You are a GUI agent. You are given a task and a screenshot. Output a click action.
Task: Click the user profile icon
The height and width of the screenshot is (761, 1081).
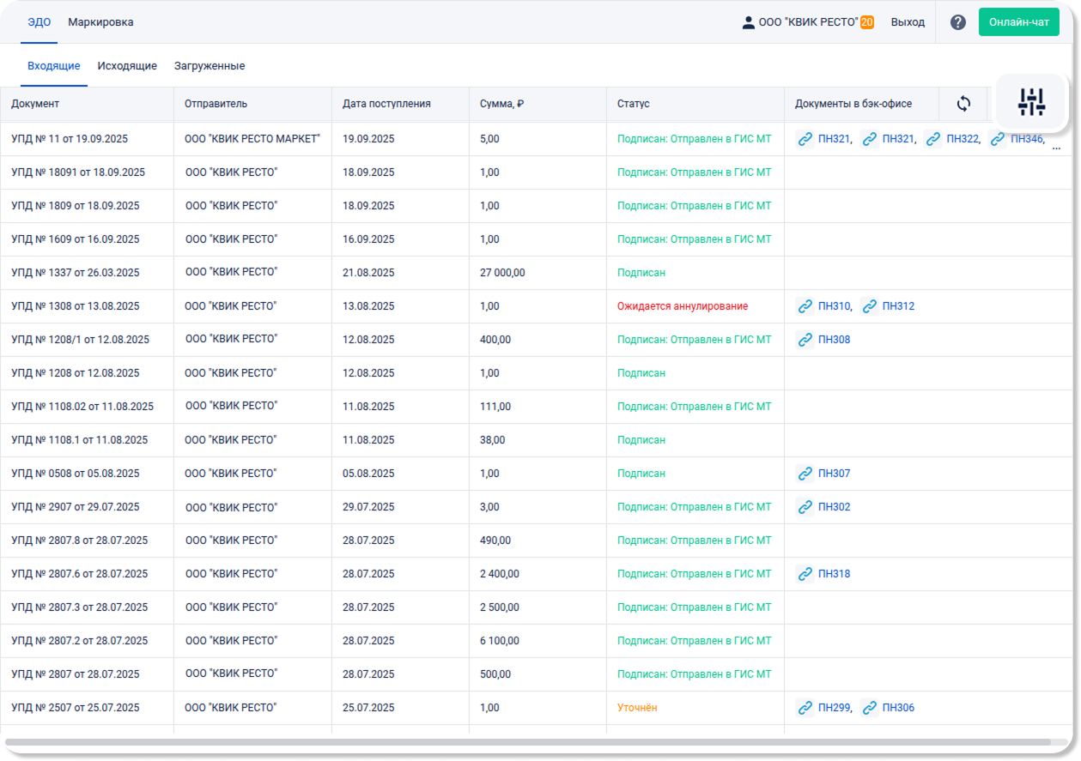[x=748, y=22]
